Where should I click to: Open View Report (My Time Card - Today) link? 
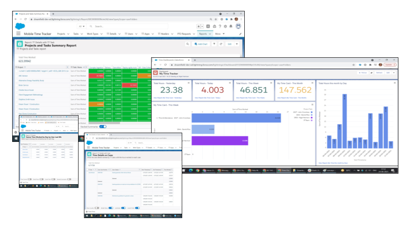(x=207, y=98)
